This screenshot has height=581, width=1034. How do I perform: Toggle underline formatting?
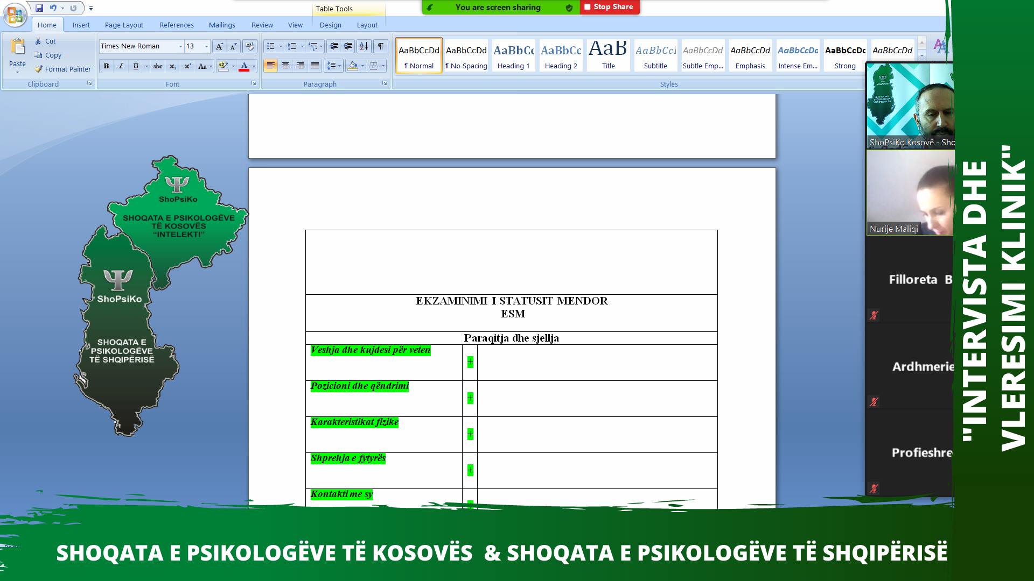click(x=136, y=66)
